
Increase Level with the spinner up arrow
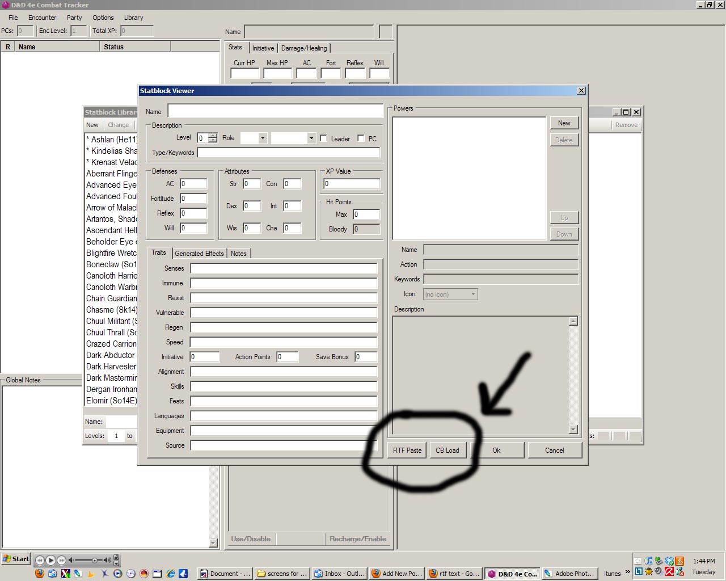[x=213, y=136]
